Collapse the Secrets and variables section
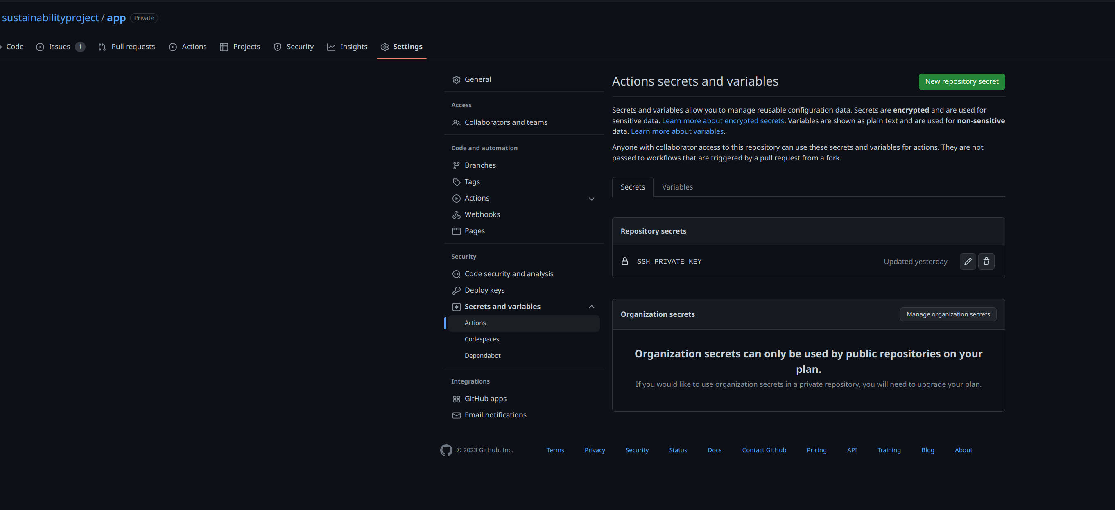 coord(592,306)
